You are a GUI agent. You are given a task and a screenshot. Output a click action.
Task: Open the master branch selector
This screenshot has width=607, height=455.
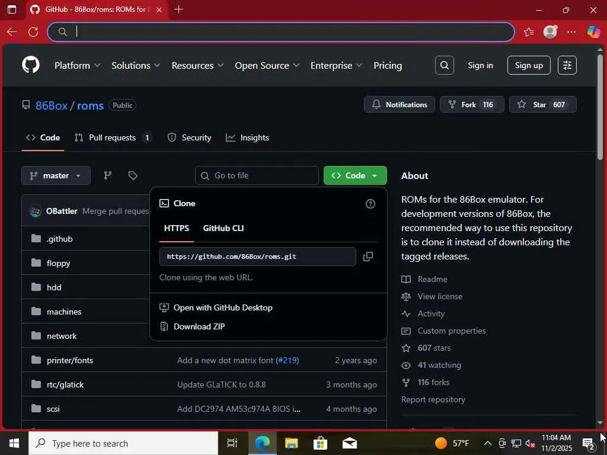coord(56,175)
